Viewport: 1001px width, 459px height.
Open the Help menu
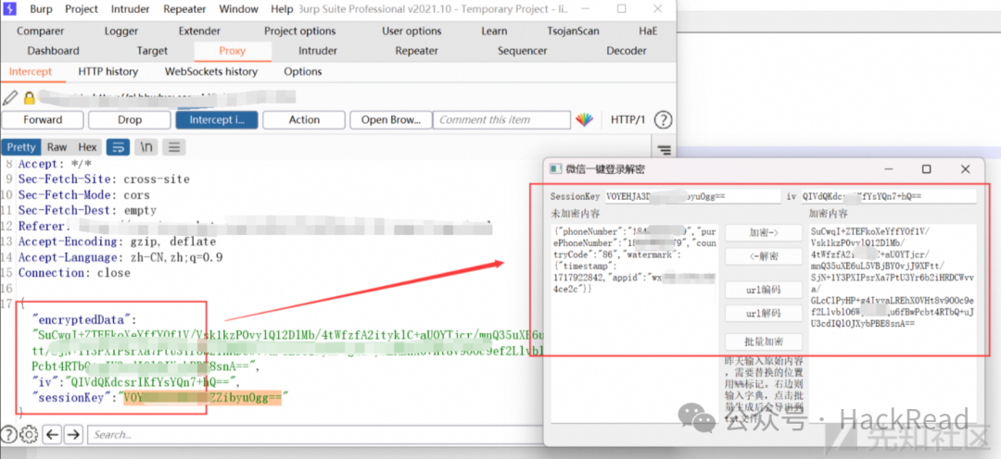tap(282, 9)
